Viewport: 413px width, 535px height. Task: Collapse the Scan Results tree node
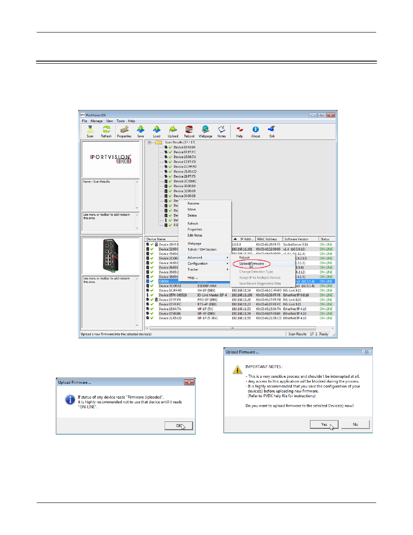(x=150, y=142)
